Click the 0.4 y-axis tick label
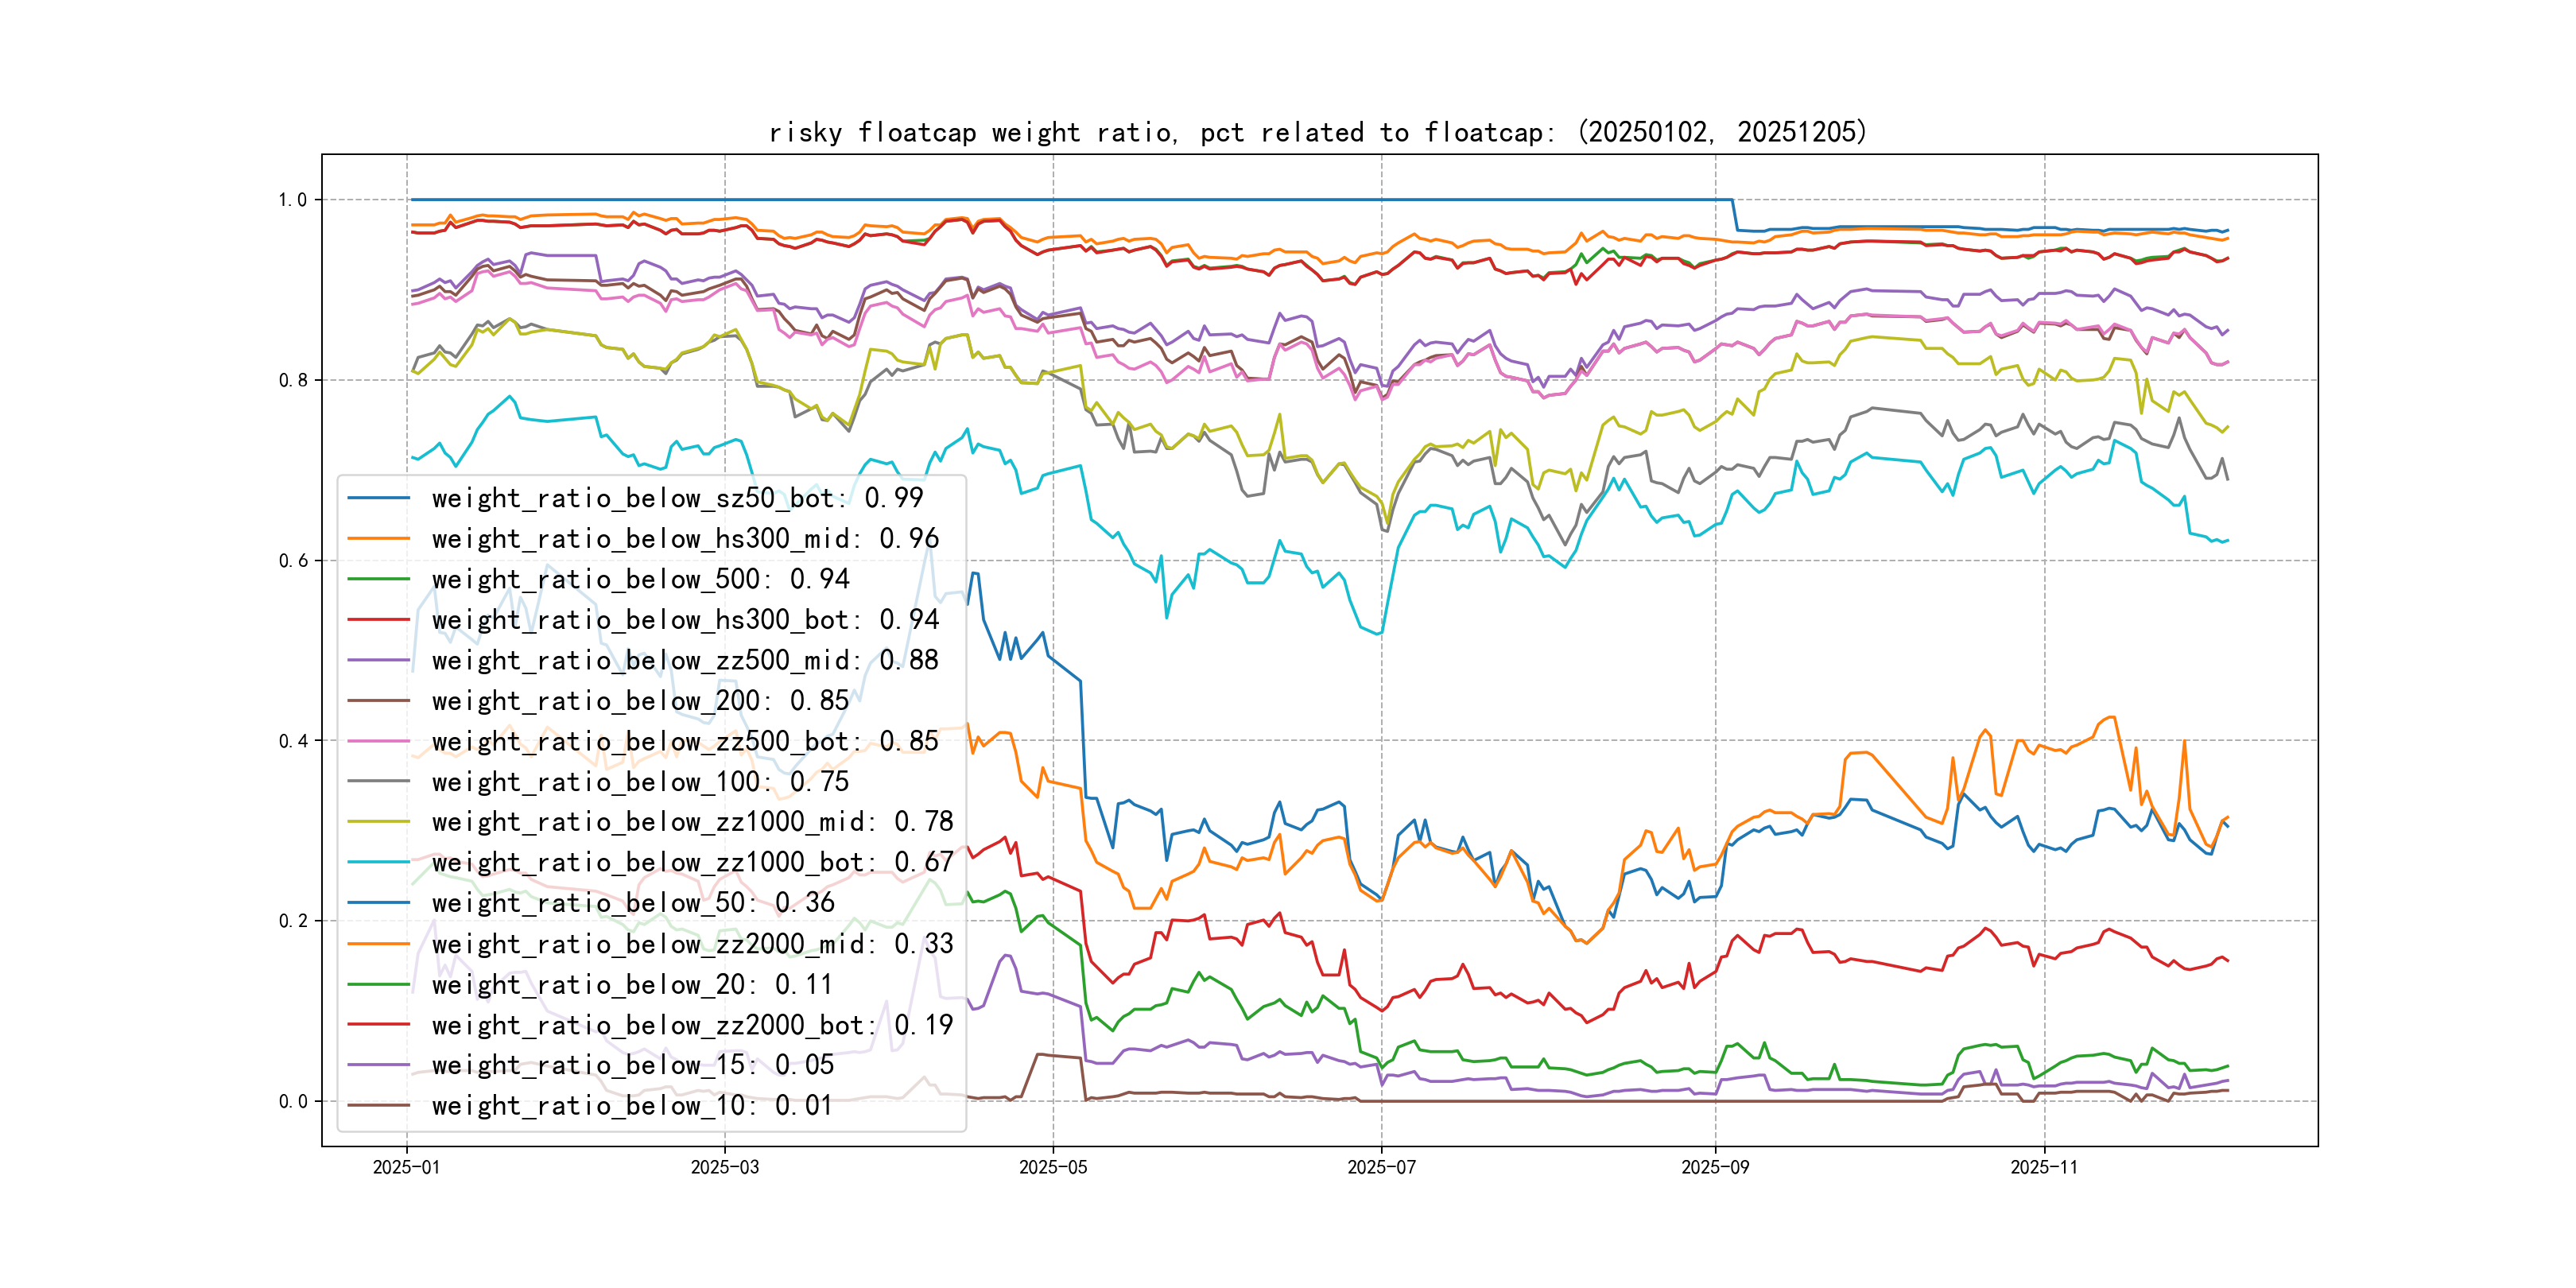Viewport: 2576px width, 1288px height. click(292, 741)
